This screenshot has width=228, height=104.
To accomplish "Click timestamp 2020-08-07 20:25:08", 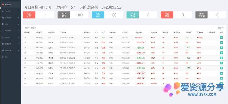I will coord(67,53).
